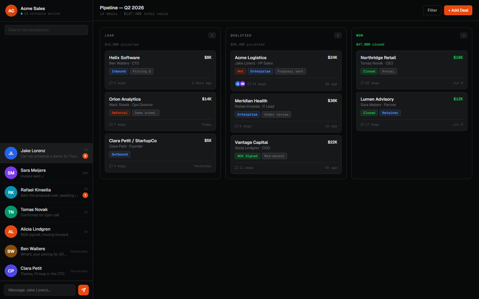
Task: Click the Referral tag on Orion Analytics
Action: [120, 113]
